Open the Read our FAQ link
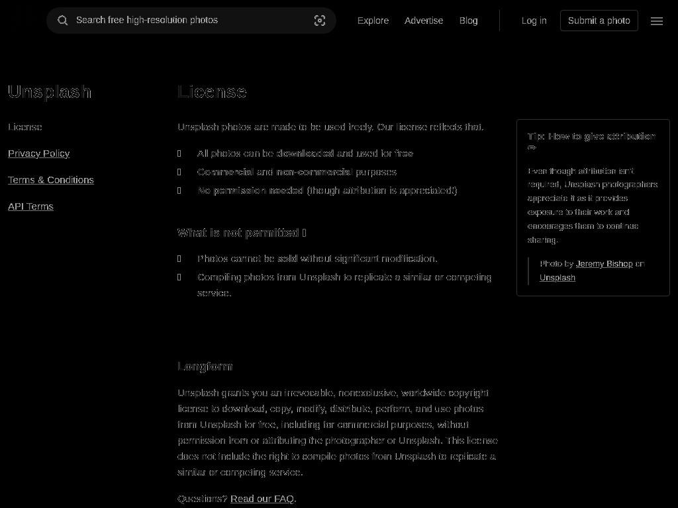678x508 pixels. 262,499
